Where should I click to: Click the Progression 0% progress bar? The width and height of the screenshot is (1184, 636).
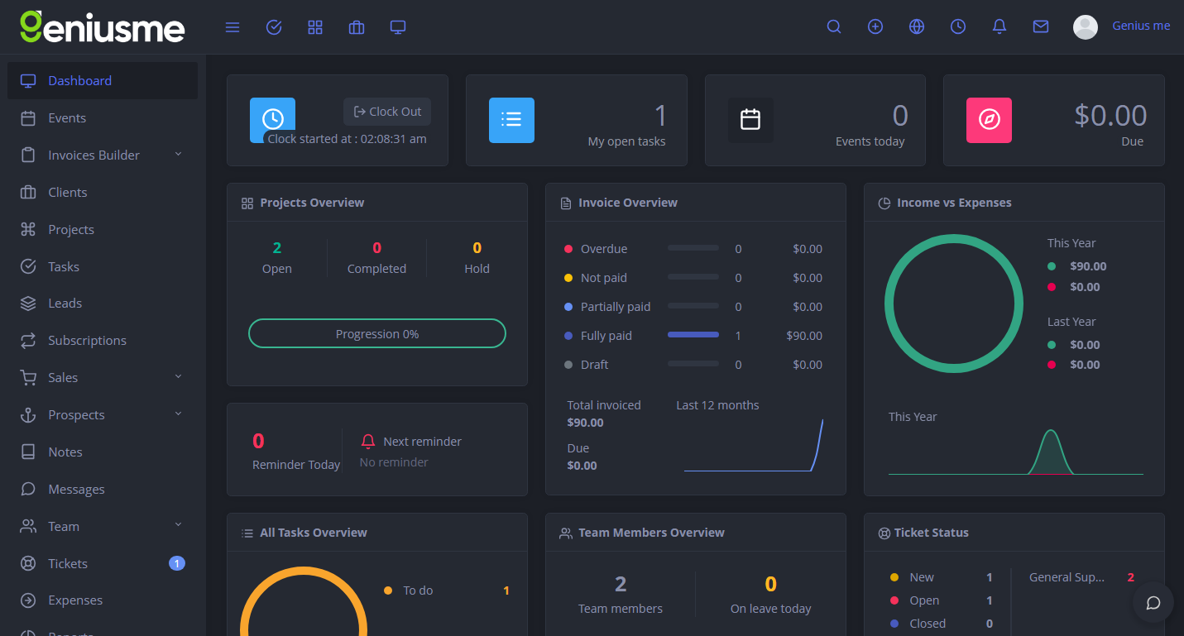coord(377,334)
